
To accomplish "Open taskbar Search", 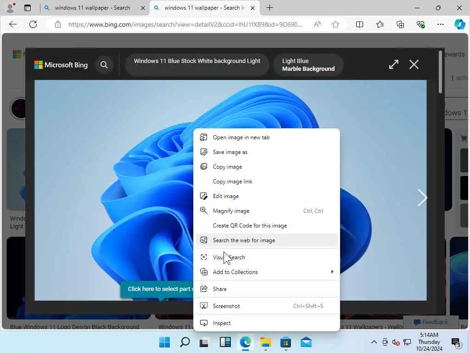I will point(185,342).
